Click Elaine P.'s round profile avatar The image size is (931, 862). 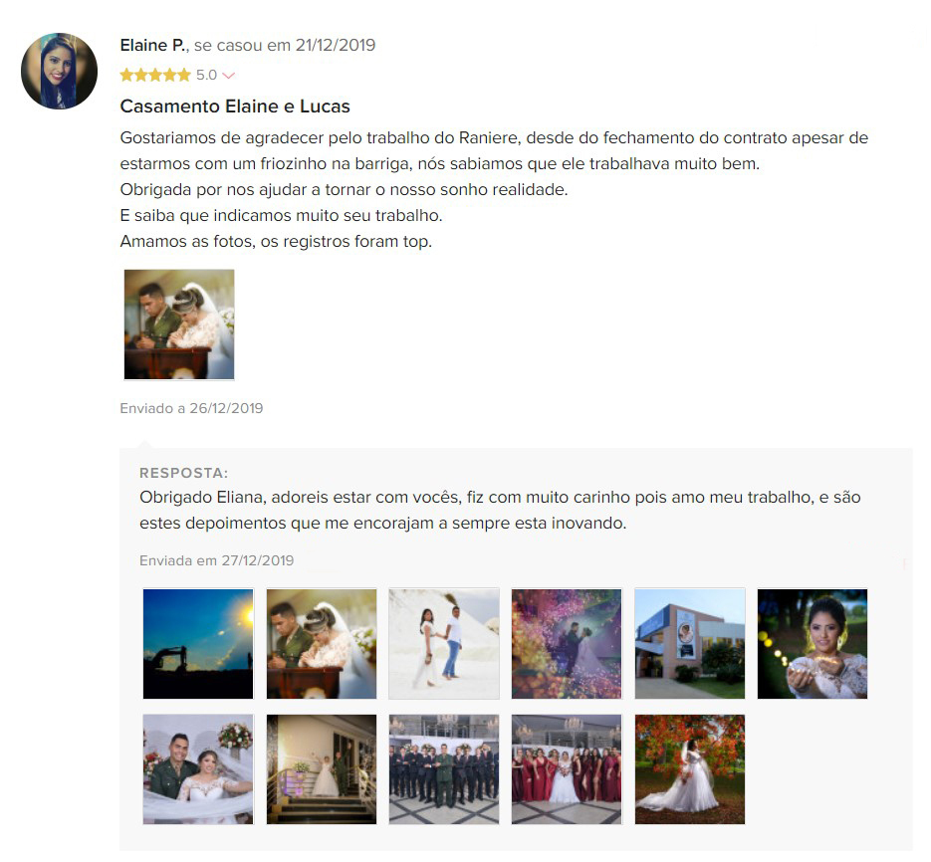pos(60,72)
